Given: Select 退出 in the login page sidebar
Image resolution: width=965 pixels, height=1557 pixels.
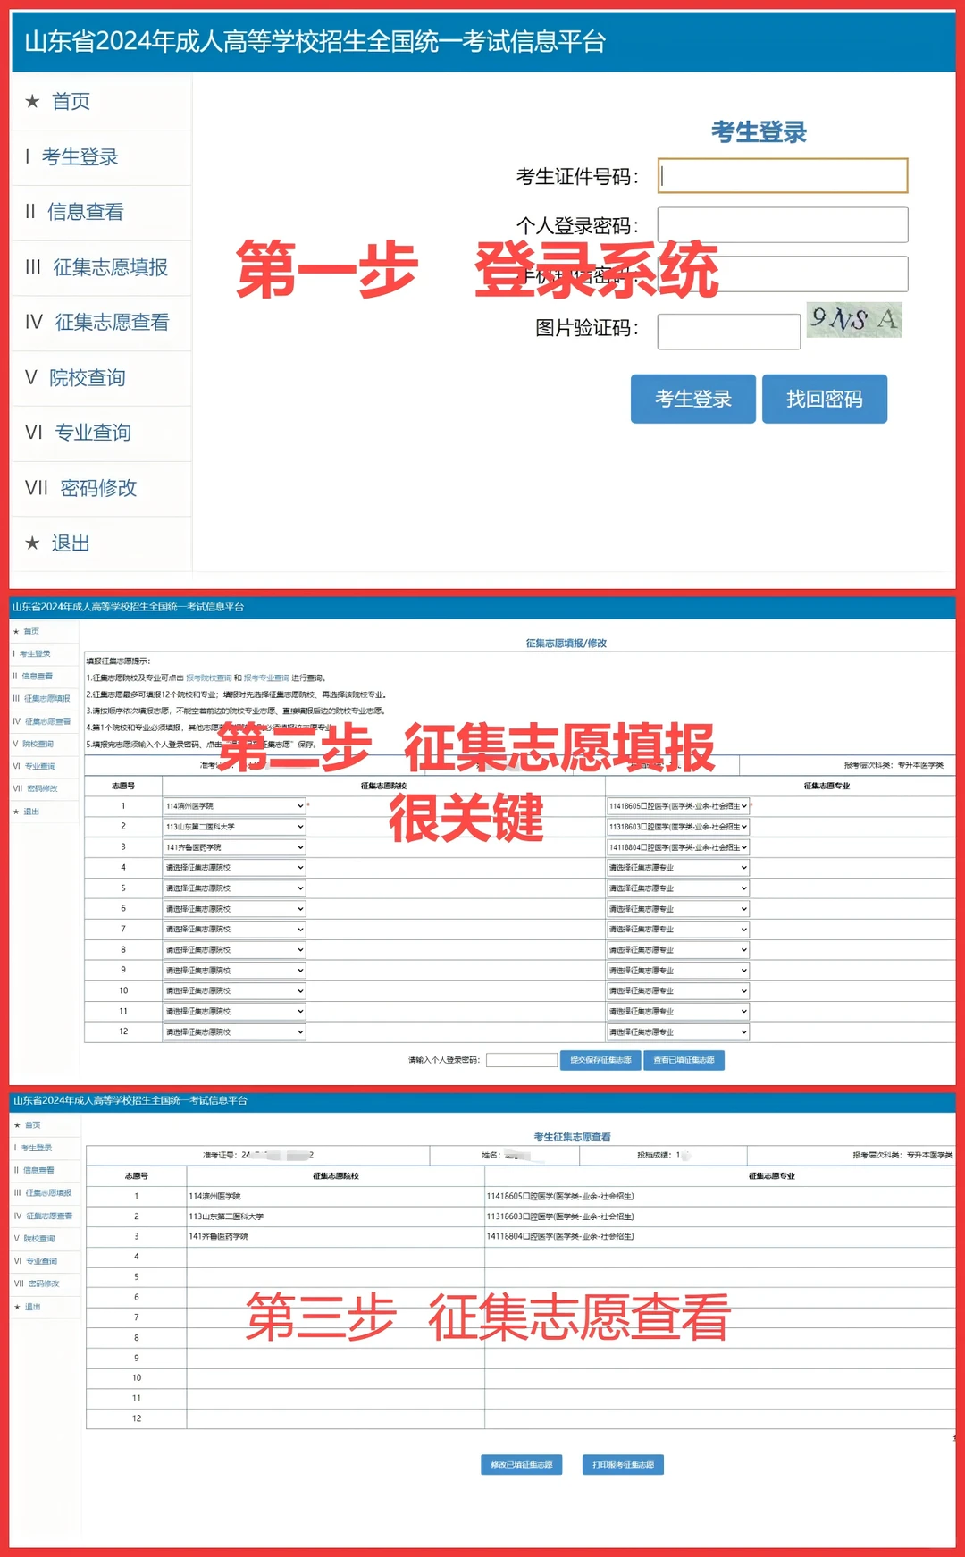Looking at the screenshot, I should [71, 543].
